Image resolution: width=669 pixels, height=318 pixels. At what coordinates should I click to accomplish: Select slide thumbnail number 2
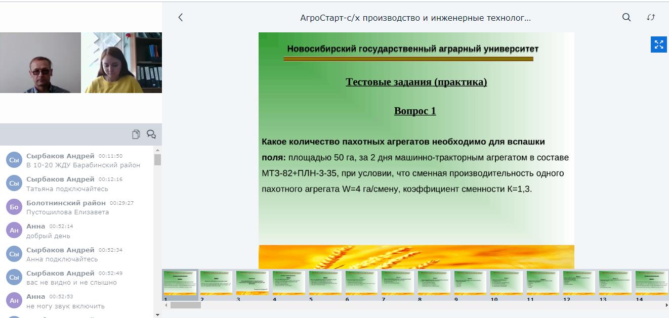click(x=216, y=283)
